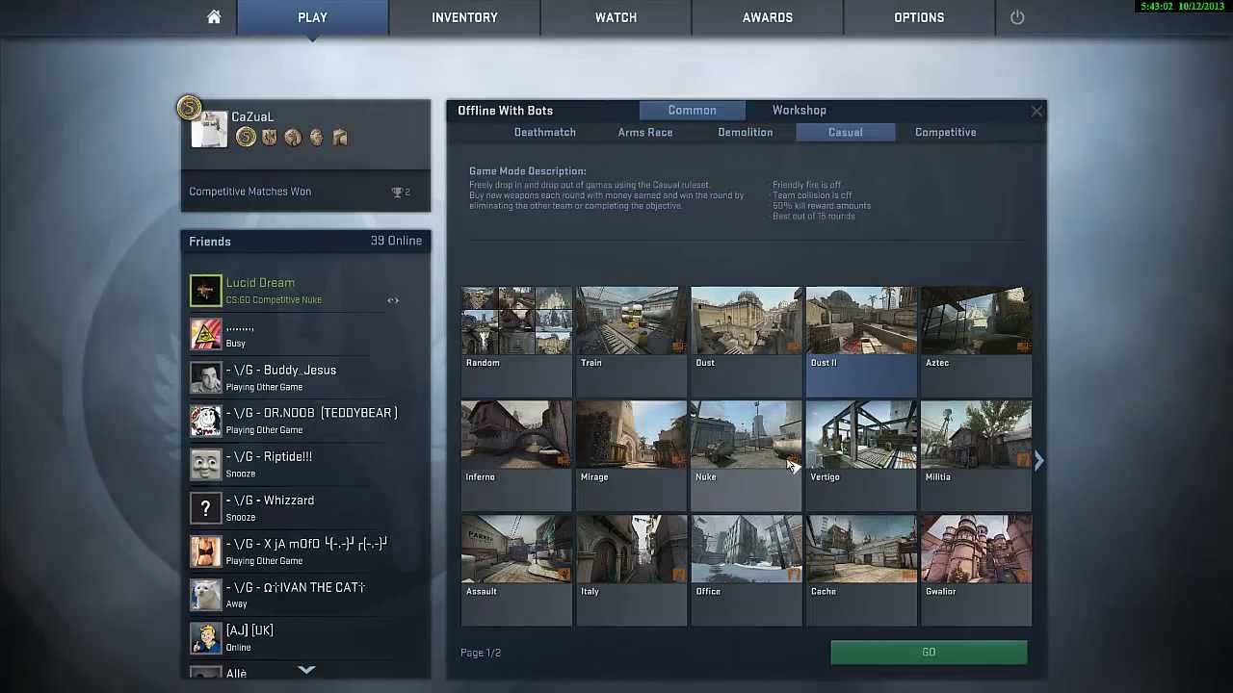
Task: Click the Whizzard friend name
Action: 270,500
